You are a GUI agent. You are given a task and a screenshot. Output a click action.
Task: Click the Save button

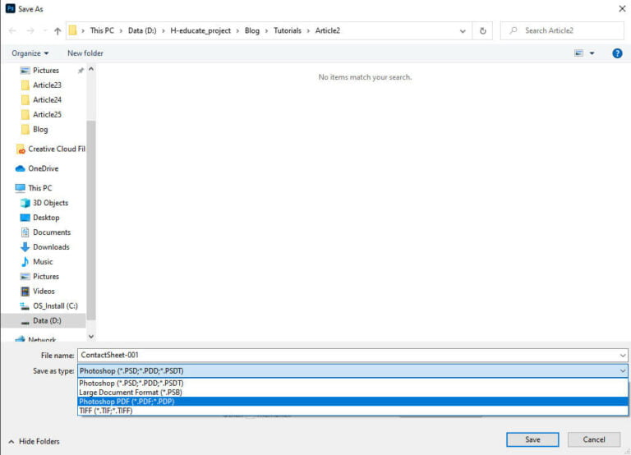pos(532,439)
